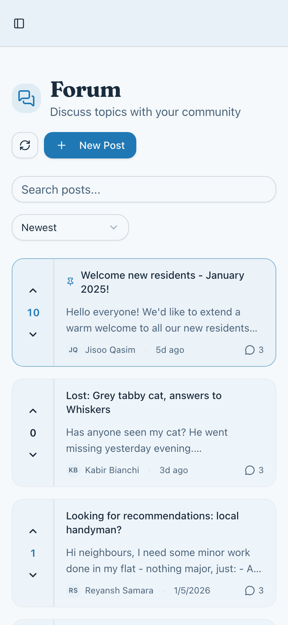Upvote the local handyman recommendations post
This screenshot has width=288, height=625.
[33, 531]
